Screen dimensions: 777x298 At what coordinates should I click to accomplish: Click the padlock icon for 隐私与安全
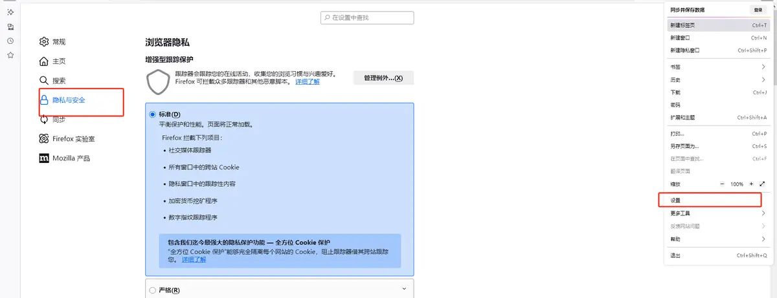[44, 100]
